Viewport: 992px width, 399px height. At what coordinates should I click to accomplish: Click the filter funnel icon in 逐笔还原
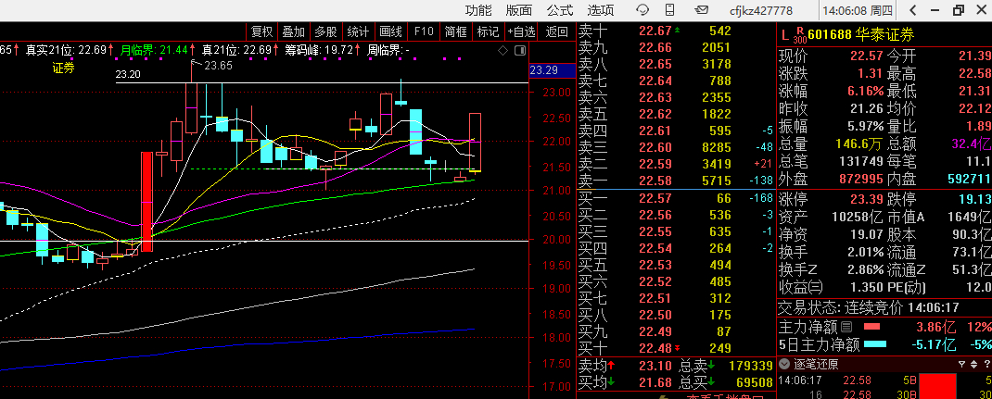(961, 364)
